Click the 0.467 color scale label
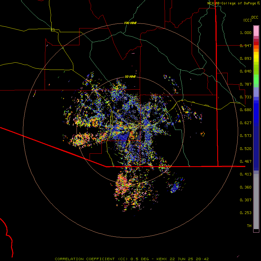The image size is (261, 261). pos(246,162)
